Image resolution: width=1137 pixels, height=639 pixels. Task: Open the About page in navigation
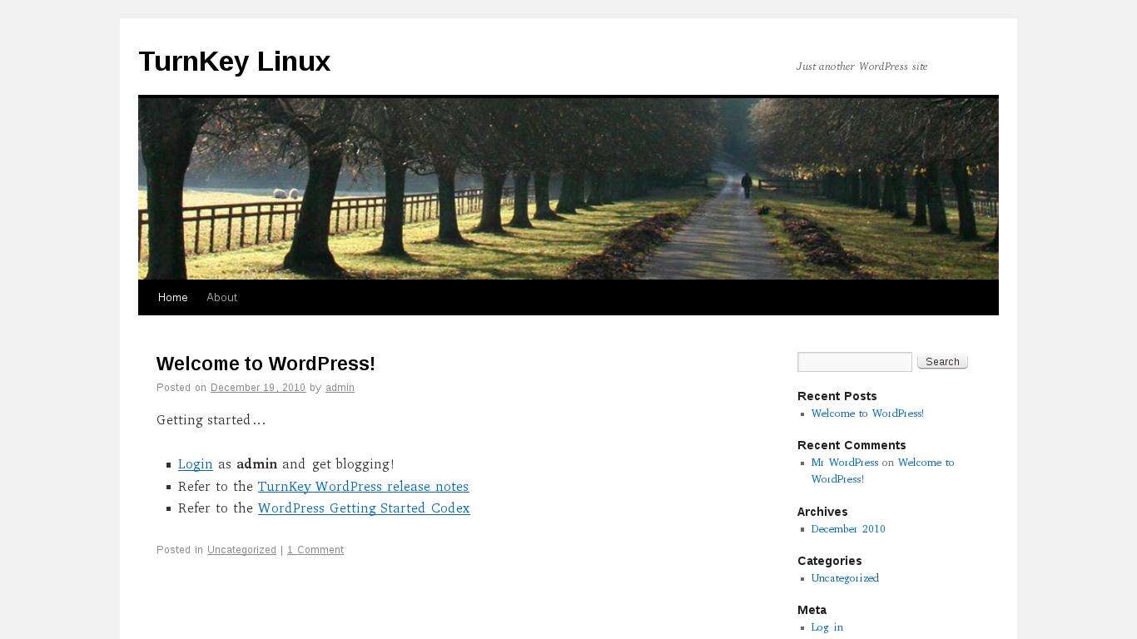pos(222,298)
